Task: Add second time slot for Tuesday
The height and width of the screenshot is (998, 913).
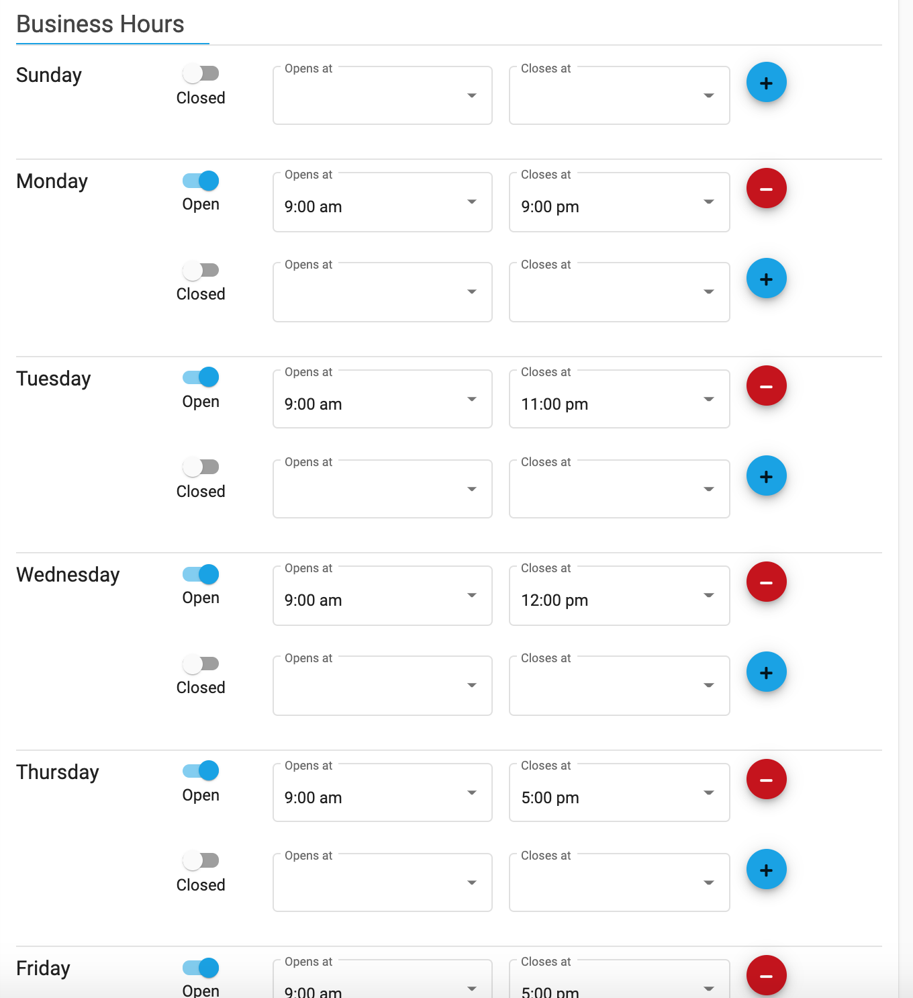Action: coord(766,476)
